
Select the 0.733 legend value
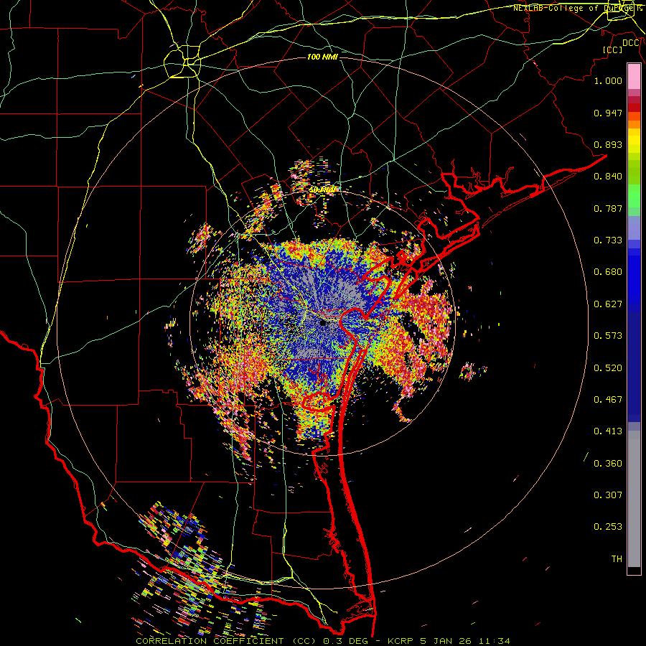coord(608,240)
